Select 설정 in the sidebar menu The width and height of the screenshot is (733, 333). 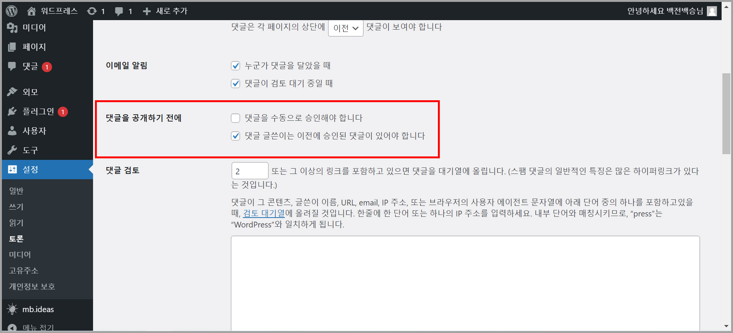coord(47,169)
